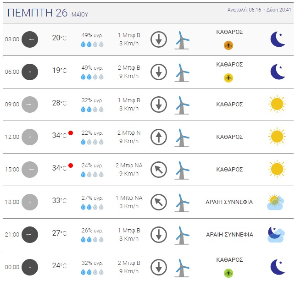Click the partly cloudy sun icon at 18:00
Screen dimensions: 295x281
[276, 202]
